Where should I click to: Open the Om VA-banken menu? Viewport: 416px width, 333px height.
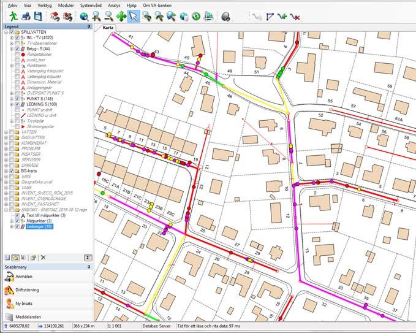(x=157, y=6)
